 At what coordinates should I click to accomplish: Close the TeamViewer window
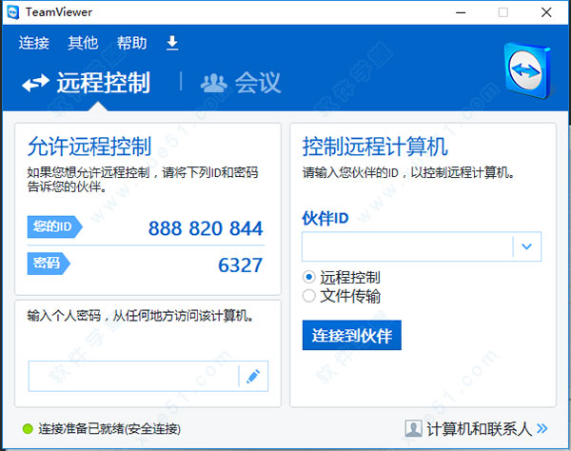coord(546,12)
